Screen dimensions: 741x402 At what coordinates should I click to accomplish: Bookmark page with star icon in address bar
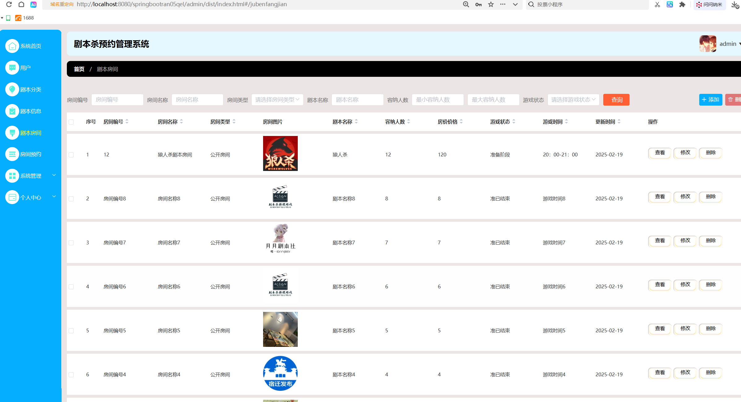tap(491, 4)
